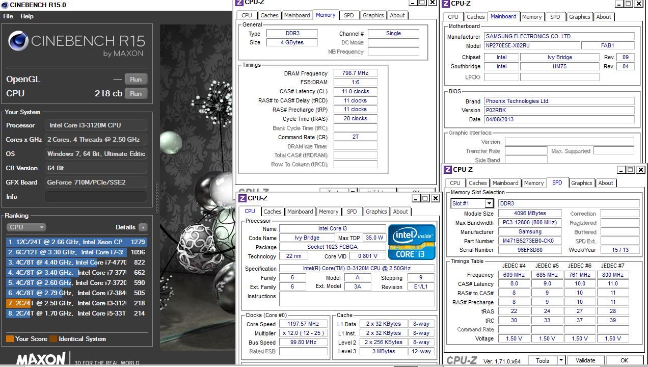This screenshot has height=367, width=648.
Task: Select ranking row 4C/8T @ 2.79 GHz
Action: click(x=76, y=293)
